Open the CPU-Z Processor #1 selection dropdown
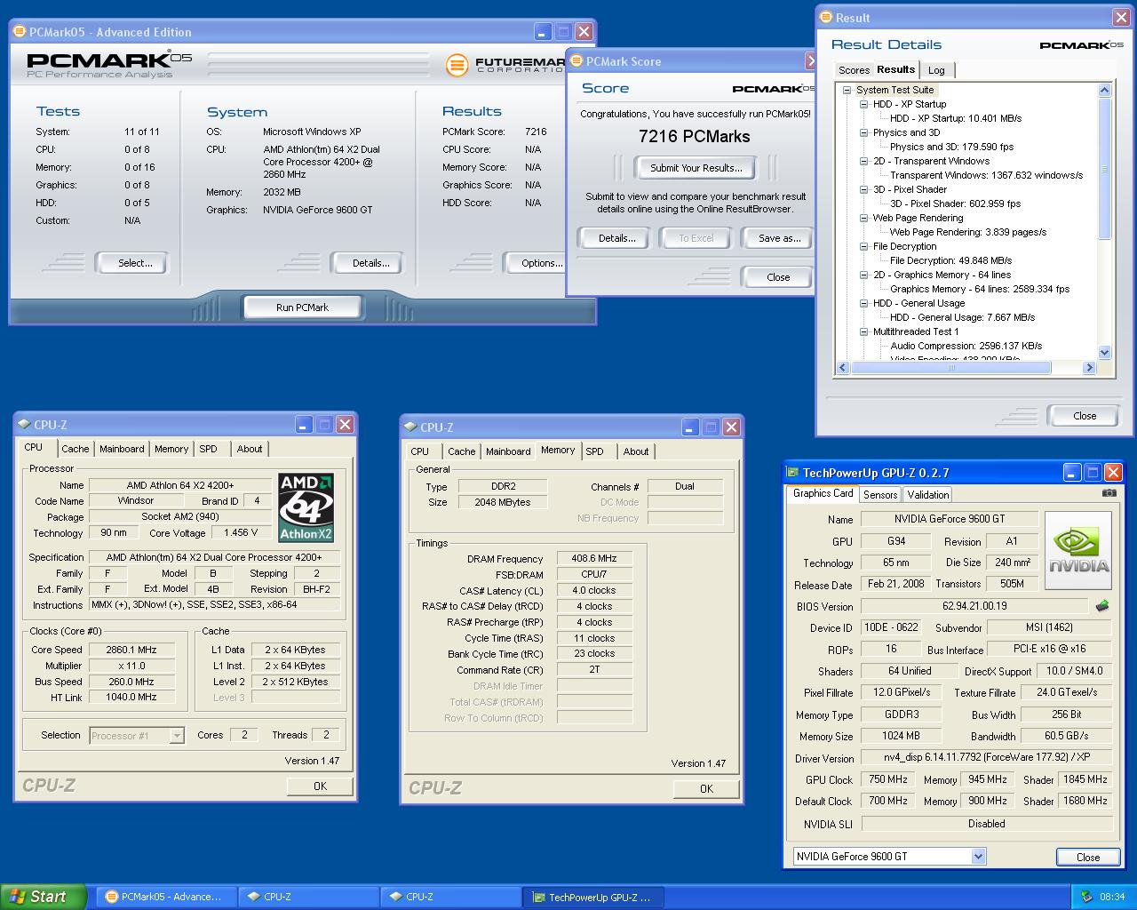 (177, 735)
